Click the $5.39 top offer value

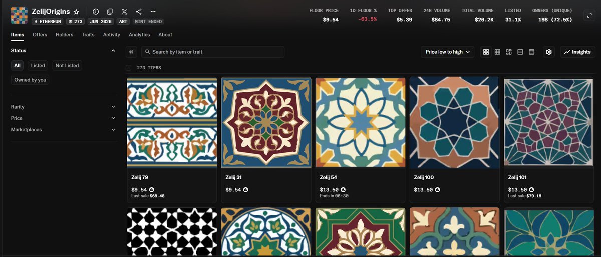click(x=404, y=19)
